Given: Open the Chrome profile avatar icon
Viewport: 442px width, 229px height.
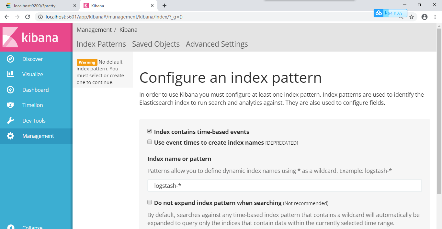Looking at the screenshot, I should tap(425, 17).
